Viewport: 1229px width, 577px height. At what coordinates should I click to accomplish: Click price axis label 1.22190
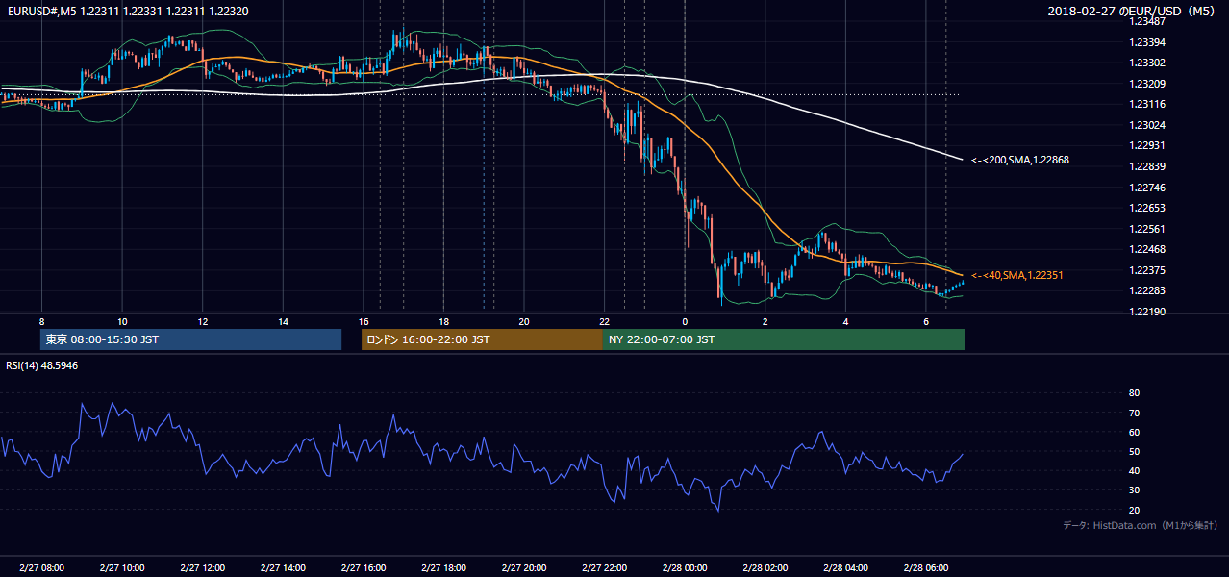pyautogui.click(x=1146, y=312)
